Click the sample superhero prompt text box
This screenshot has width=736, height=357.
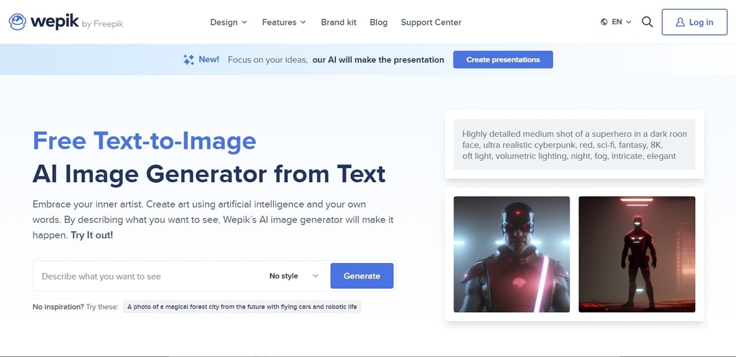point(575,145)
